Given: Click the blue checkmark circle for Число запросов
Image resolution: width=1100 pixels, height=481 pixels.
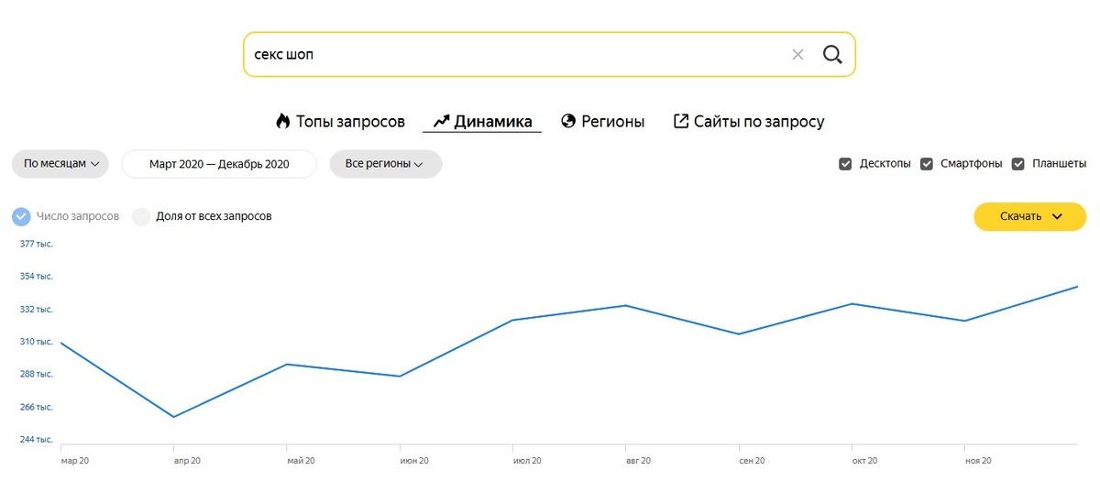Looking at the screenshot, I should pyautogui.click(x=21, y=216).
